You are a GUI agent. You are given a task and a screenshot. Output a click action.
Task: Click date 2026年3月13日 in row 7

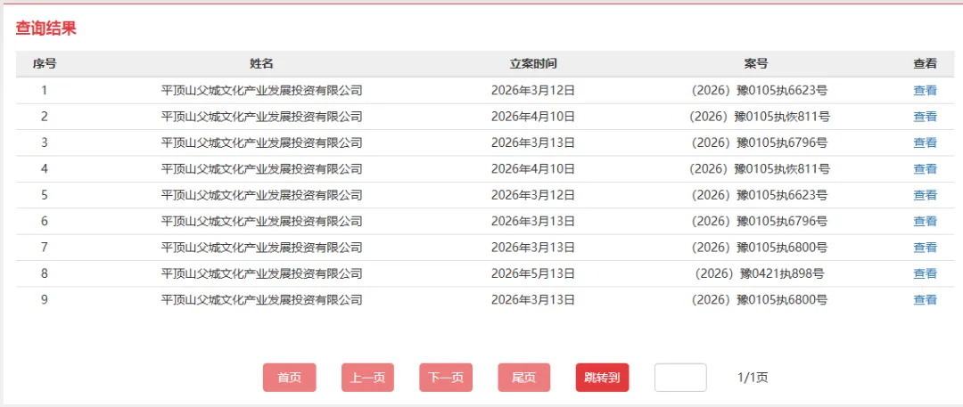tap(533, 248)
